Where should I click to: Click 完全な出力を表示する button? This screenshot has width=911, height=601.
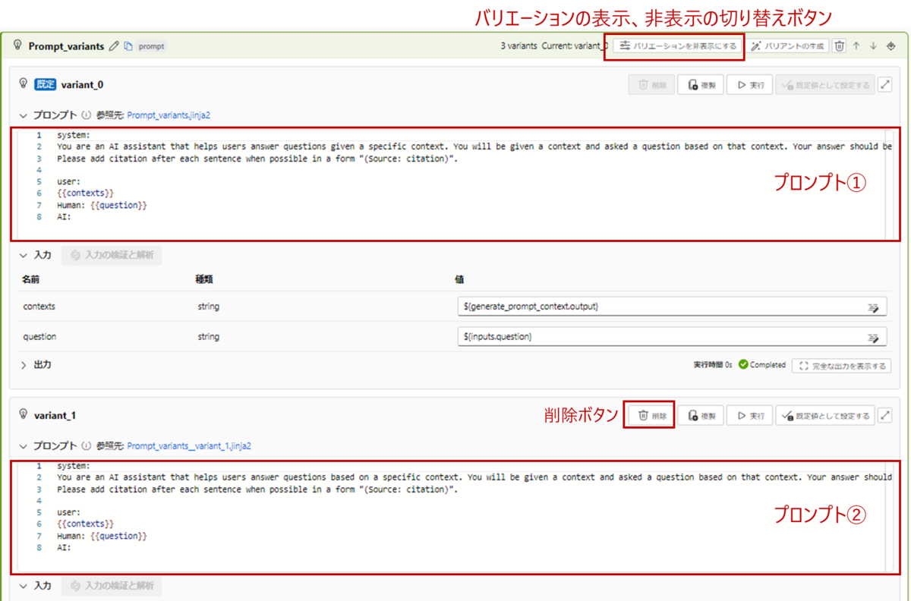(x=841, y=366)
